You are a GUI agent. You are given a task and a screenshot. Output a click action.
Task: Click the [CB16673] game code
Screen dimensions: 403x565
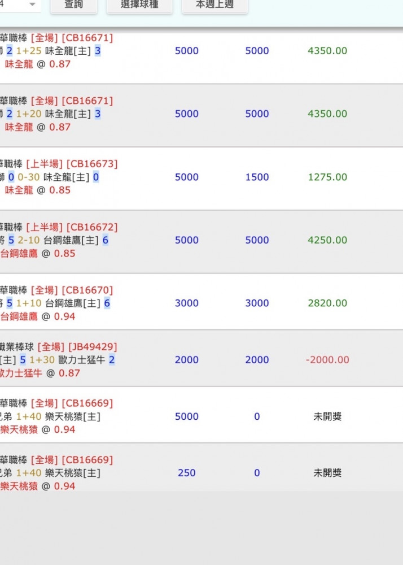click(92, 164)
